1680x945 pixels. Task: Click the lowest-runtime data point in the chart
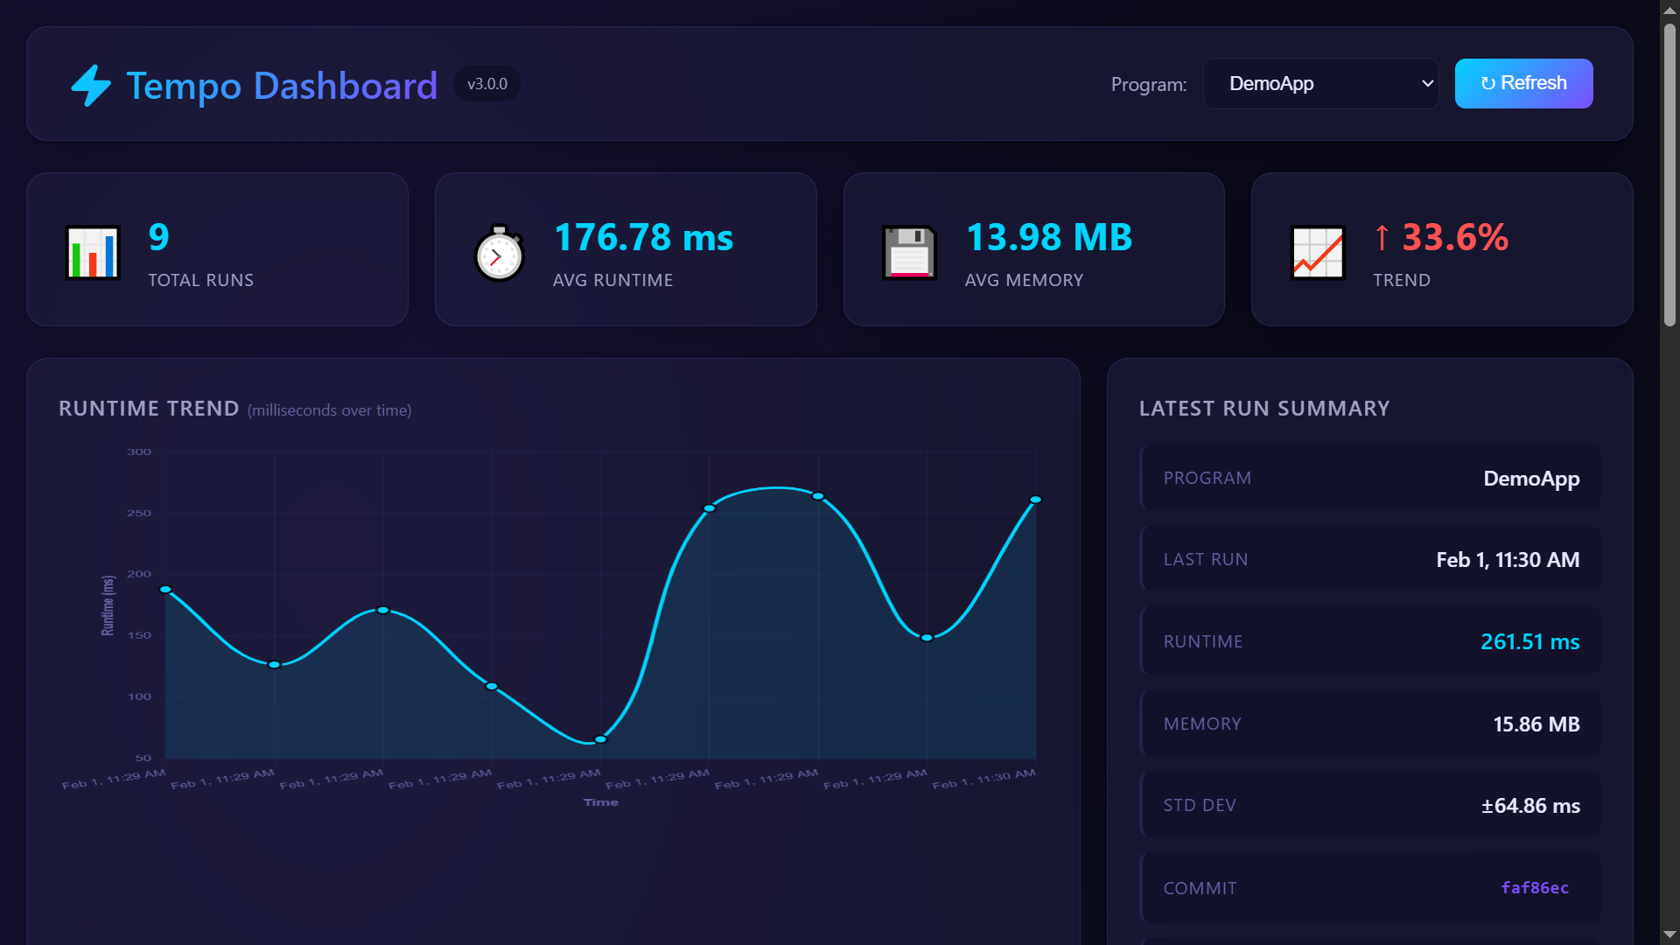(600, 739)
